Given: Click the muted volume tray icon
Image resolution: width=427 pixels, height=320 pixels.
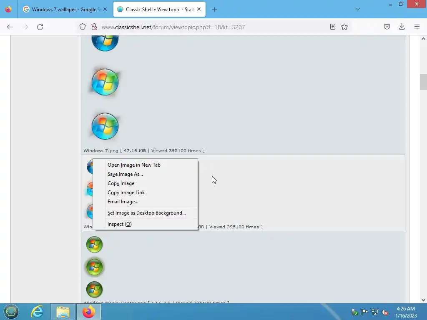Looking at the screenshot, I should pyautogui.click(x=385, y=312).
